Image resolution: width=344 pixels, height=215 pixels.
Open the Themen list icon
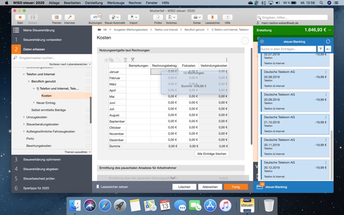click(57, 17)
